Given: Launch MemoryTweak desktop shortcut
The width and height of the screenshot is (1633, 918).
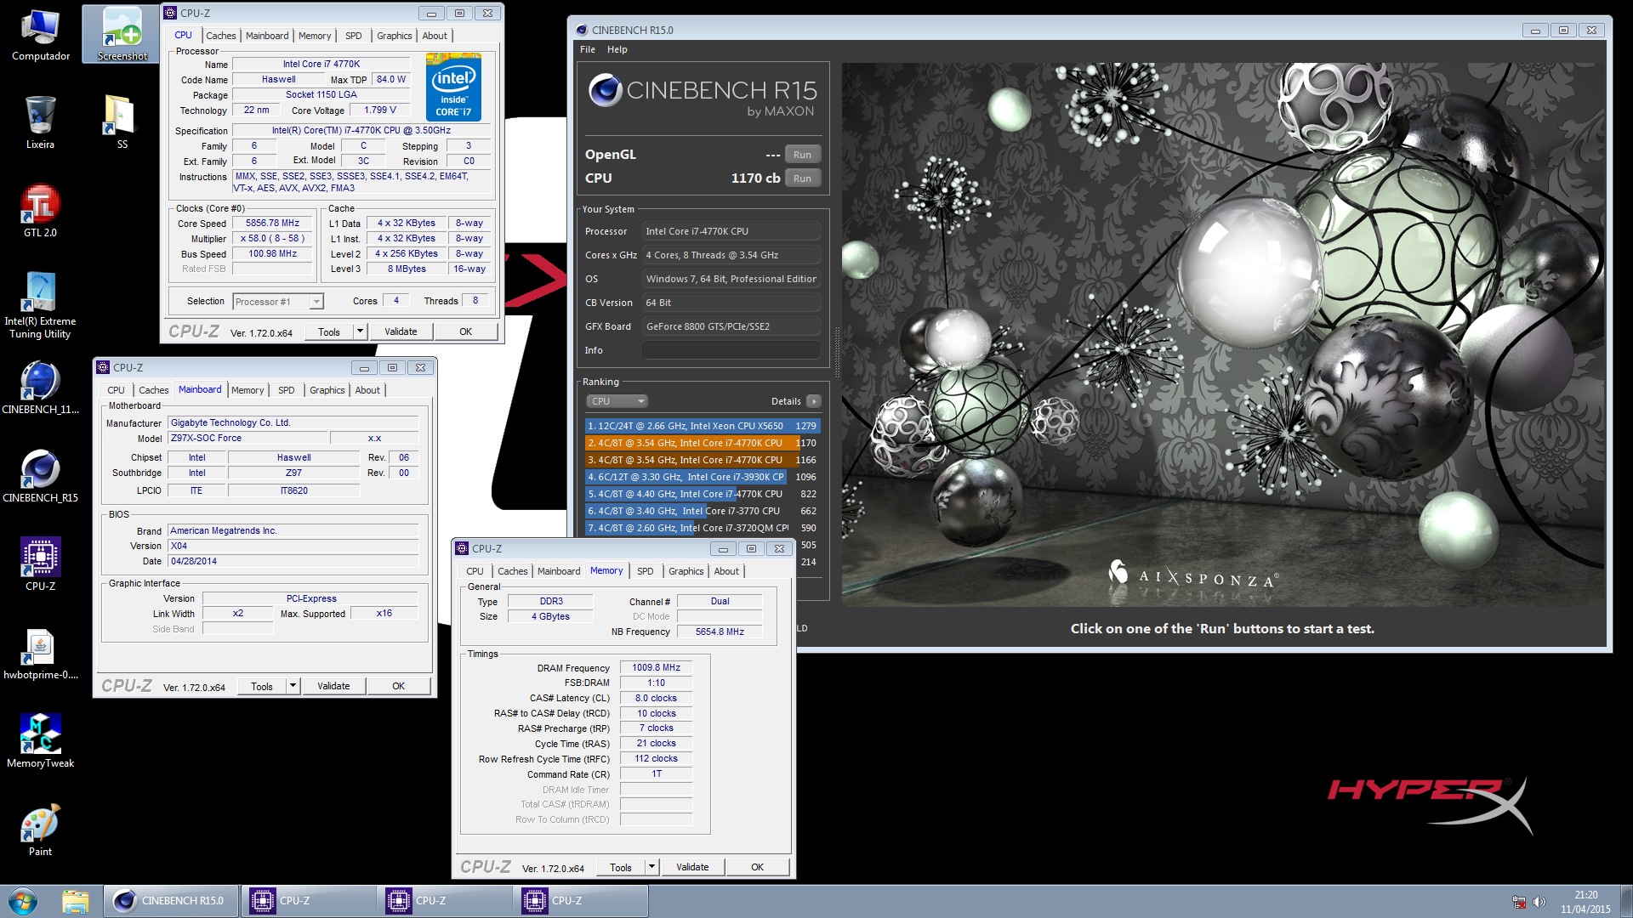Looking at the screenshot, I should tap(40, 742).
